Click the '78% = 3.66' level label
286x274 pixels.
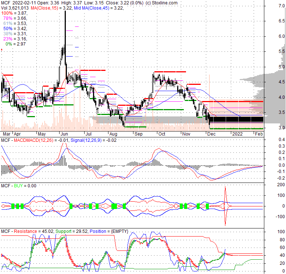[x=15, y=18]
